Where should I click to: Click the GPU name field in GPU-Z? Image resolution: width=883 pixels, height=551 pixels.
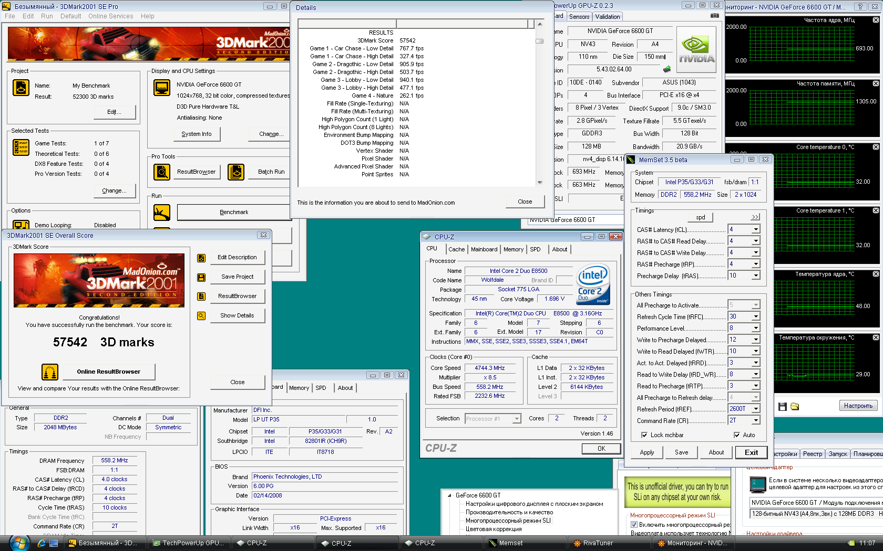tap(620, 31)
